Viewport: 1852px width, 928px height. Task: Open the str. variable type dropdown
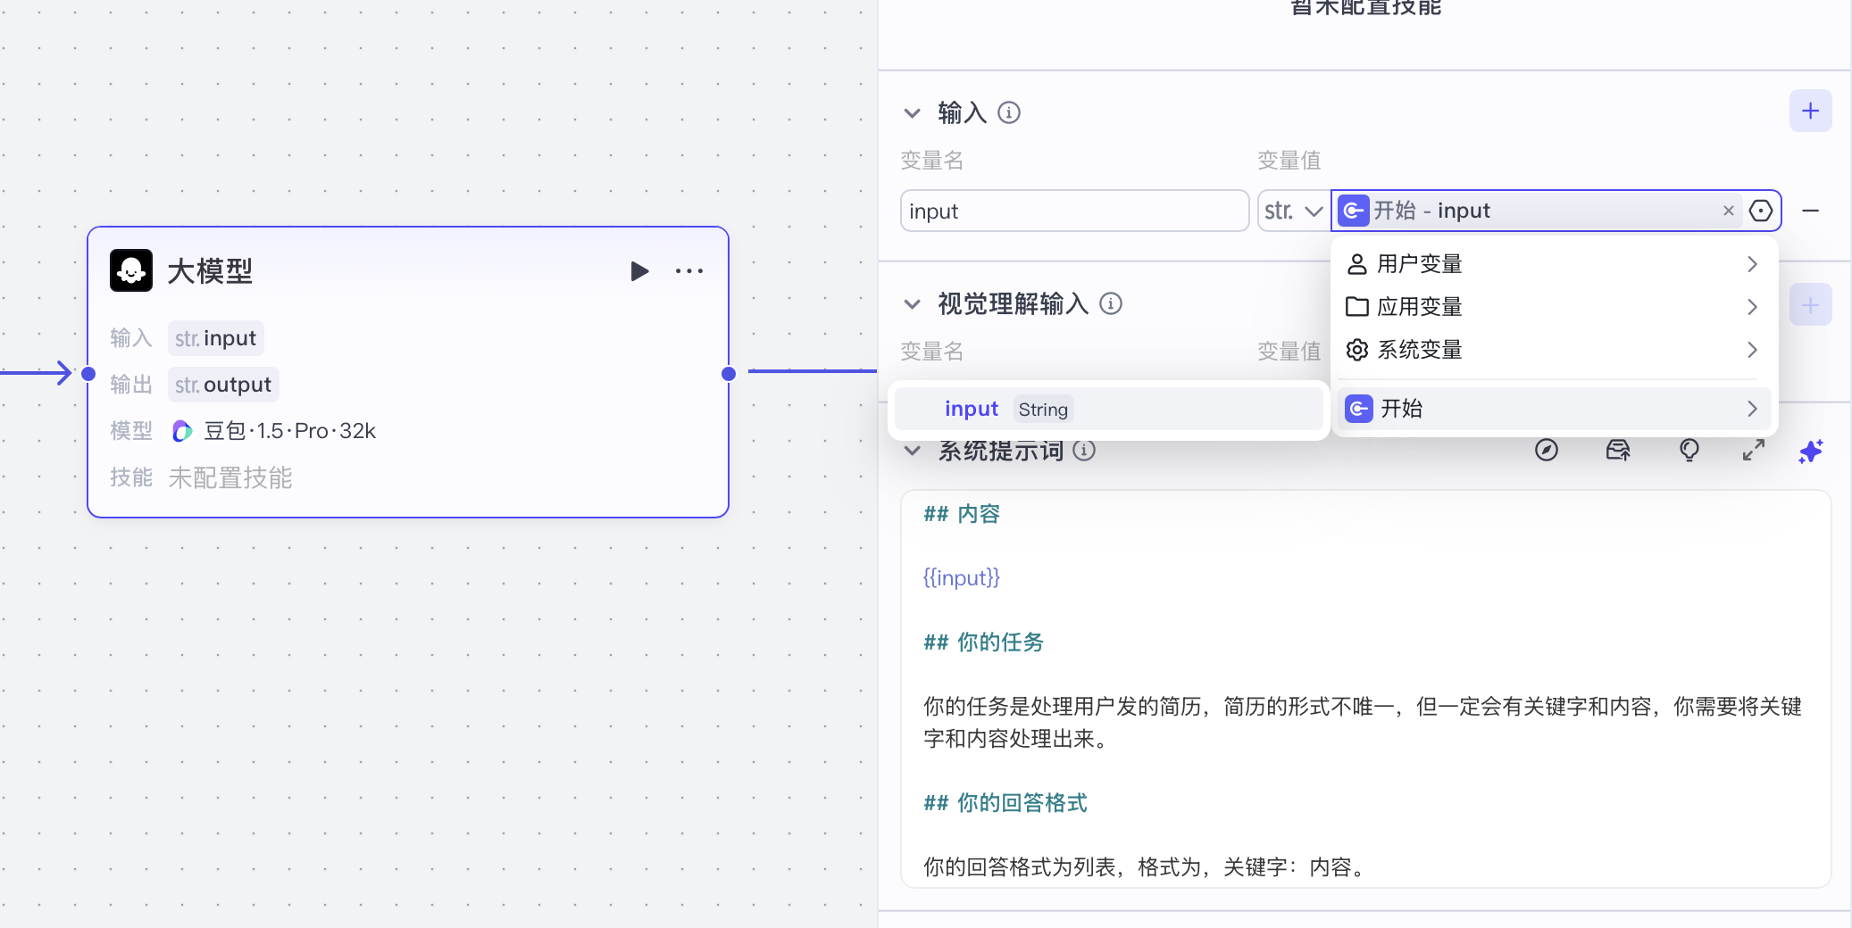click(x=1292, y=210)
